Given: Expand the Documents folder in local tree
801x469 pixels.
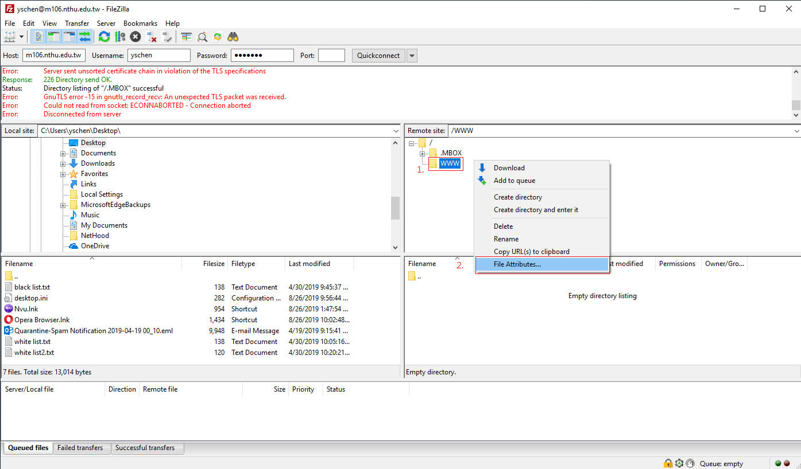Looking at the screenshot, I should (63, 153).
